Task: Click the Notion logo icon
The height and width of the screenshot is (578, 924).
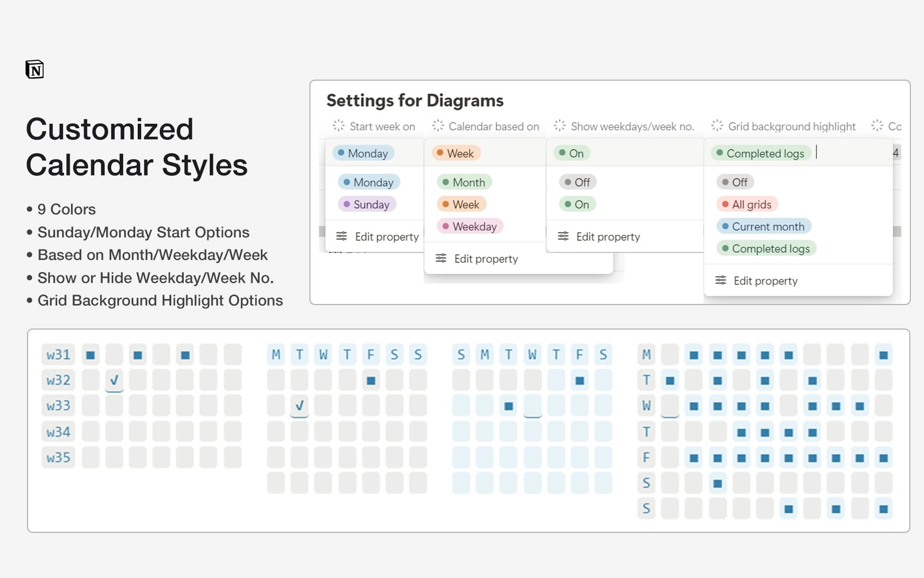Action: pyautogui.click(x=35, y=69)
